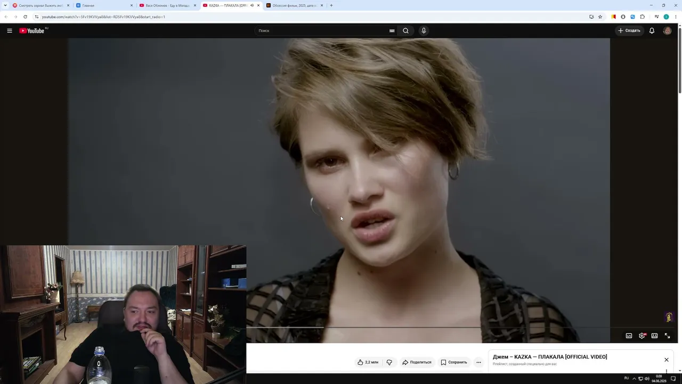Select the KAZKA — ПЛАКАЛА tab

coord(231,5)
